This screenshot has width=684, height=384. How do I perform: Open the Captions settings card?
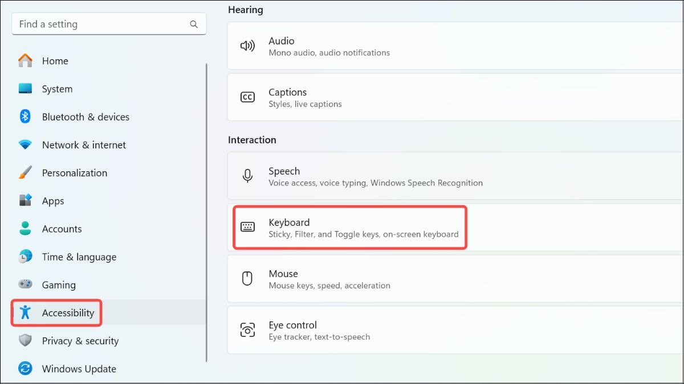tap(455, 97)
